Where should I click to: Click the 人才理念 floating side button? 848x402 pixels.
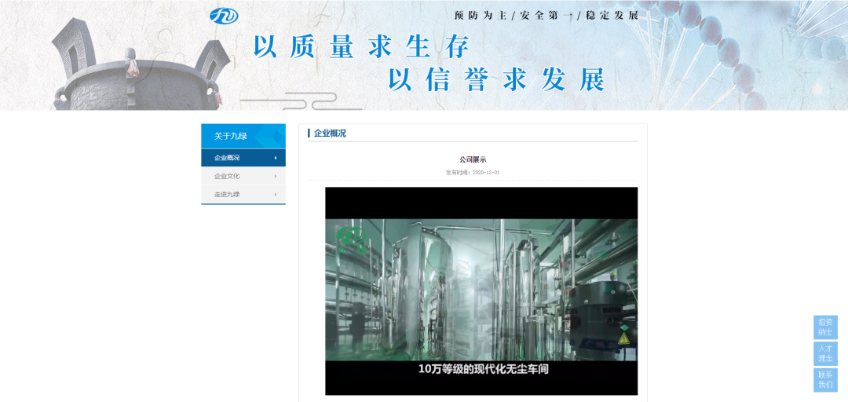click(x=824, y=353)
